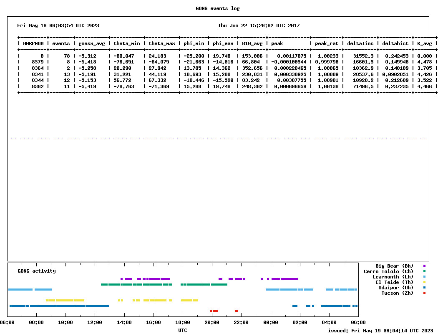Click the HARPNUM column header

33,43
